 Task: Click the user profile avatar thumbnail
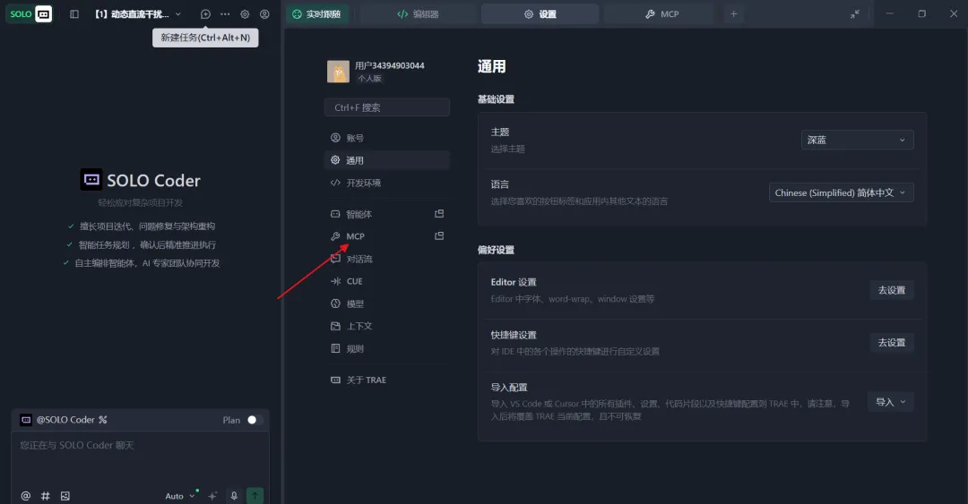[x=338, y=72]
